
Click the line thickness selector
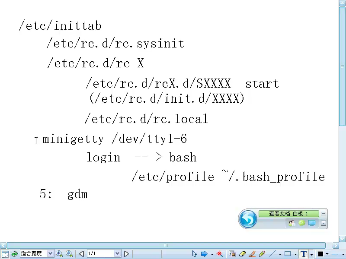(335, 254)
